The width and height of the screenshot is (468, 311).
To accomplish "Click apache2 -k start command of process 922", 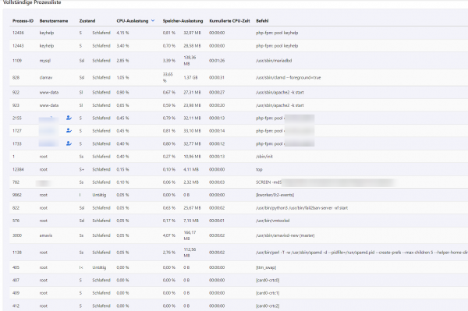I will point(280,93).
